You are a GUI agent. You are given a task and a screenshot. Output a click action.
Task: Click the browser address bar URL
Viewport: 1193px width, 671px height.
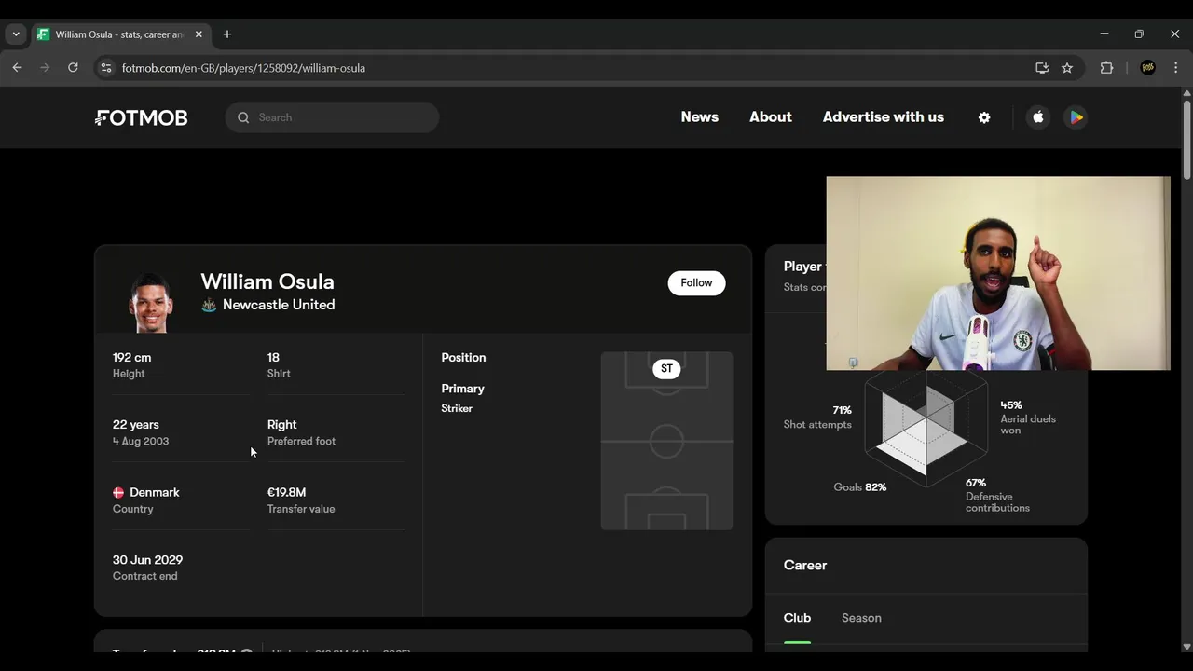click(243, 68)
